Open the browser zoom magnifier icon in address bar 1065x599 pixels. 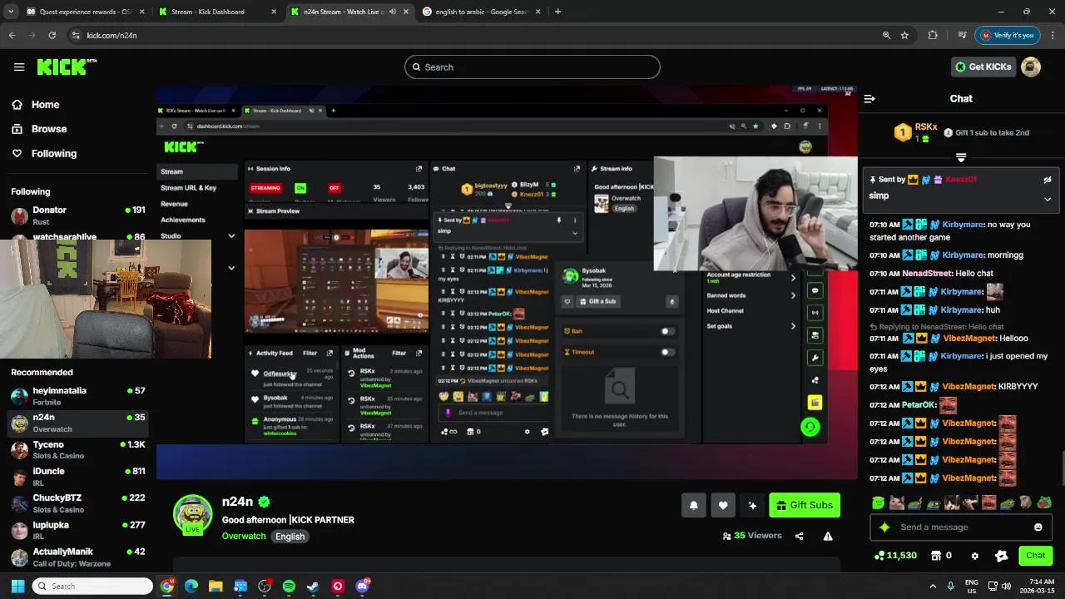tap(886, 35)
